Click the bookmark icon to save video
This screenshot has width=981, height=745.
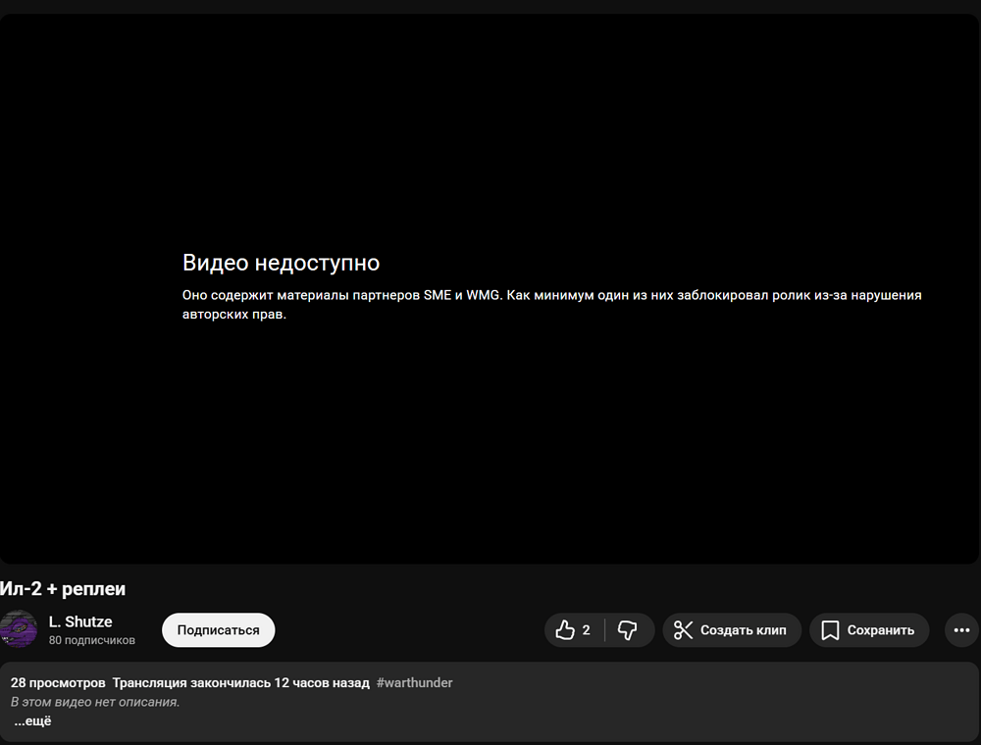[830, 630]
